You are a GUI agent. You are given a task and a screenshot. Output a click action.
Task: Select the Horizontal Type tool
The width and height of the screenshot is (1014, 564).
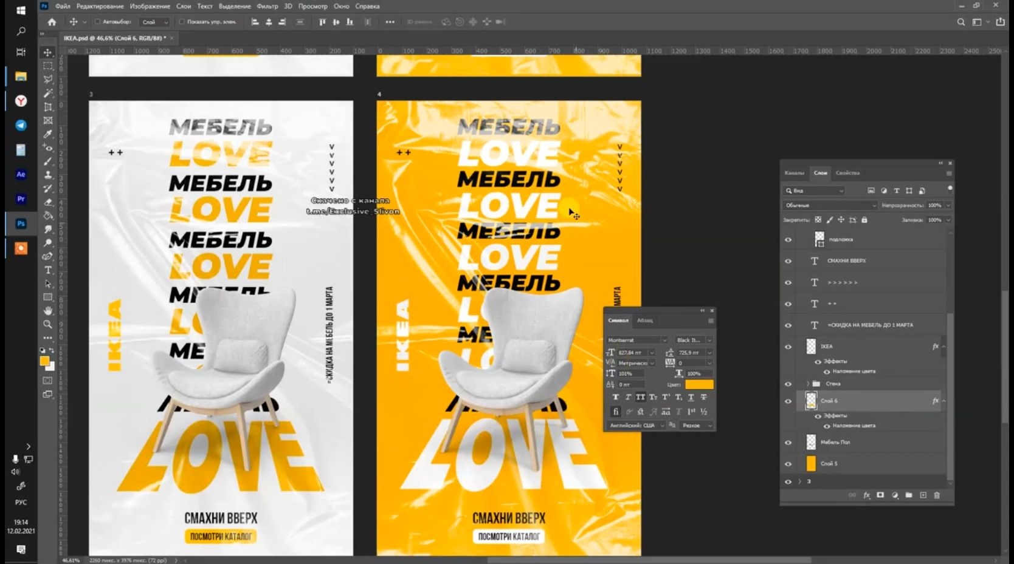tap(47, 270)
